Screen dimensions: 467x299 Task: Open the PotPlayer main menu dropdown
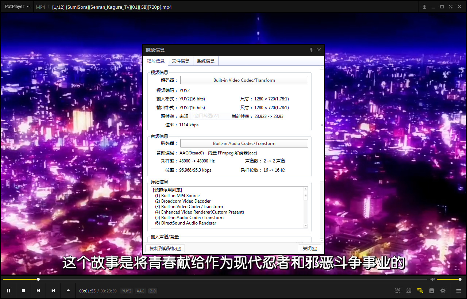17,7
